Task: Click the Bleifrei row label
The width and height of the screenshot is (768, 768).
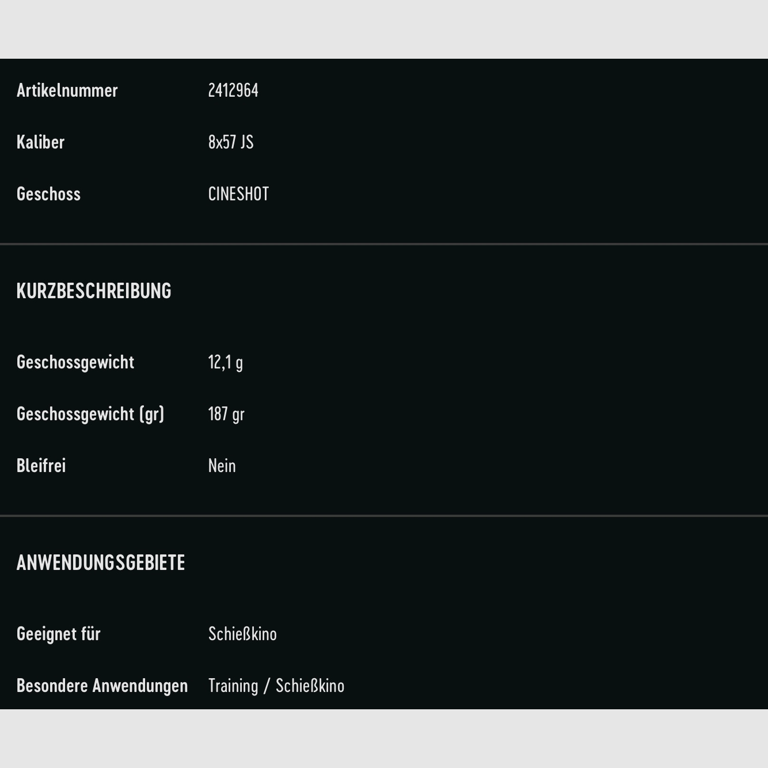Action: coord(41,466)
